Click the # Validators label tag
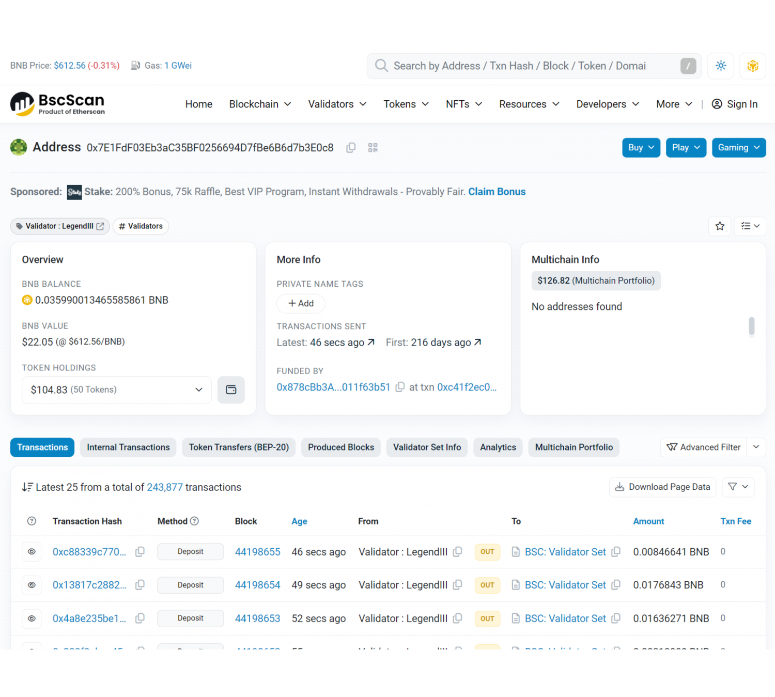The height and width of the screenshot is (697, 775). click(x=141, y=226)
